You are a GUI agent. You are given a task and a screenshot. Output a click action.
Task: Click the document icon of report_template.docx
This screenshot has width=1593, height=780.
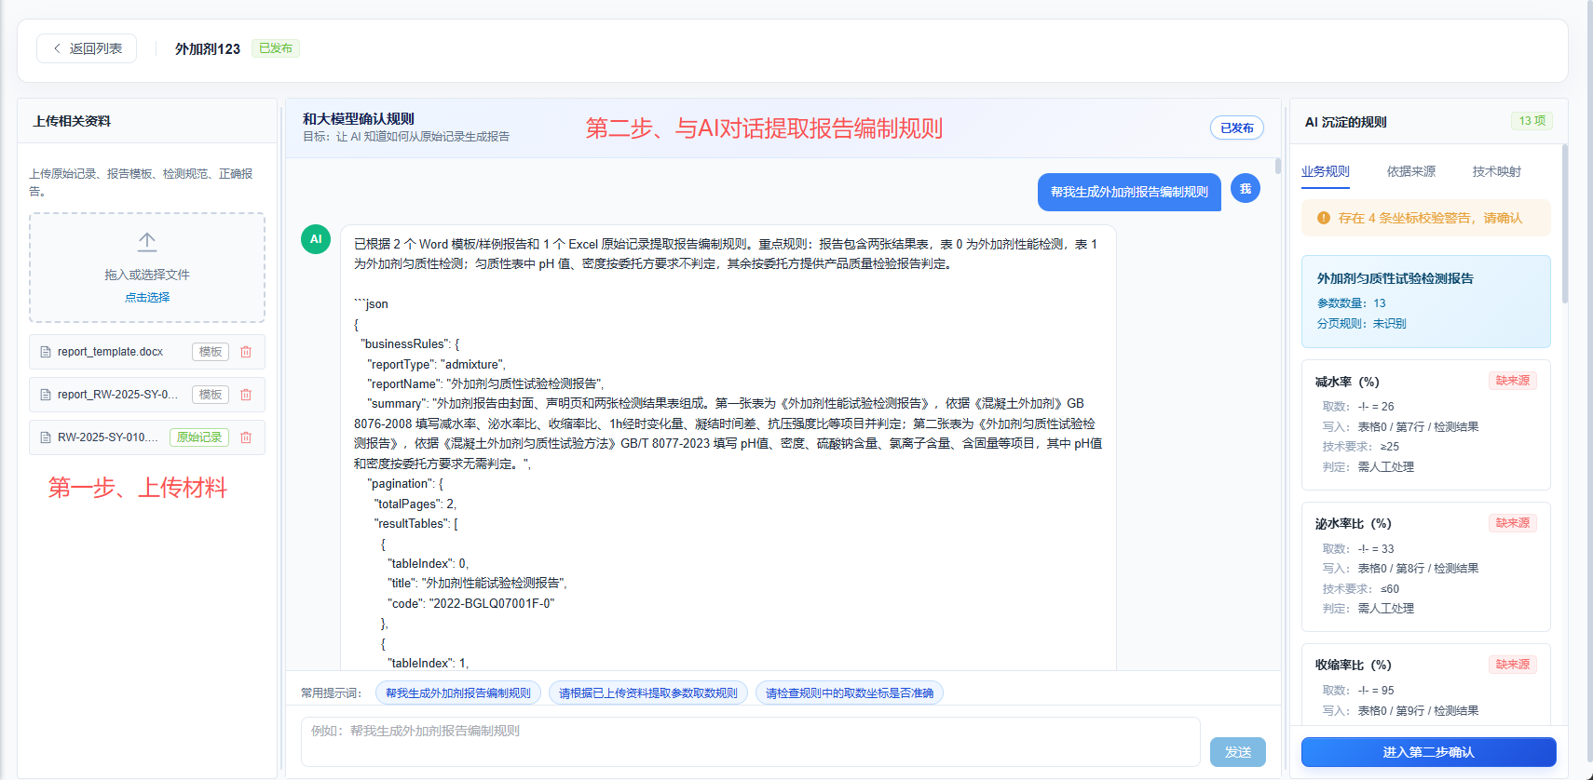tap(46, 352)
